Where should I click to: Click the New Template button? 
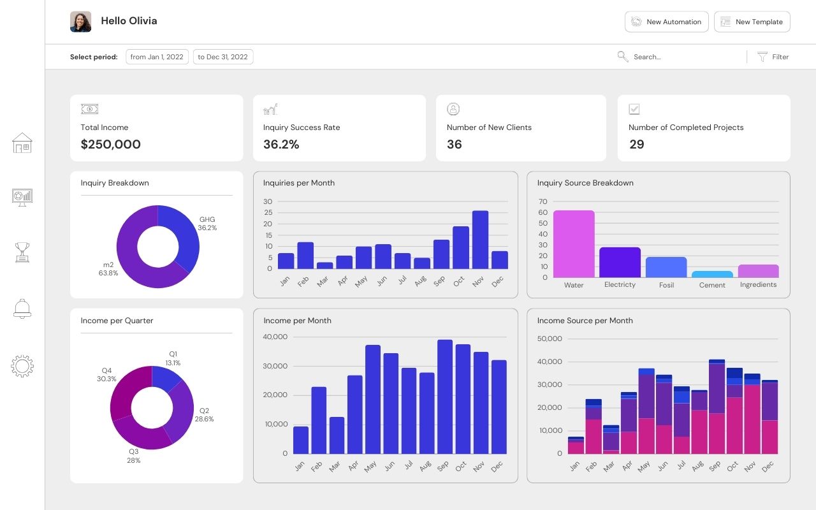[752, 22]
